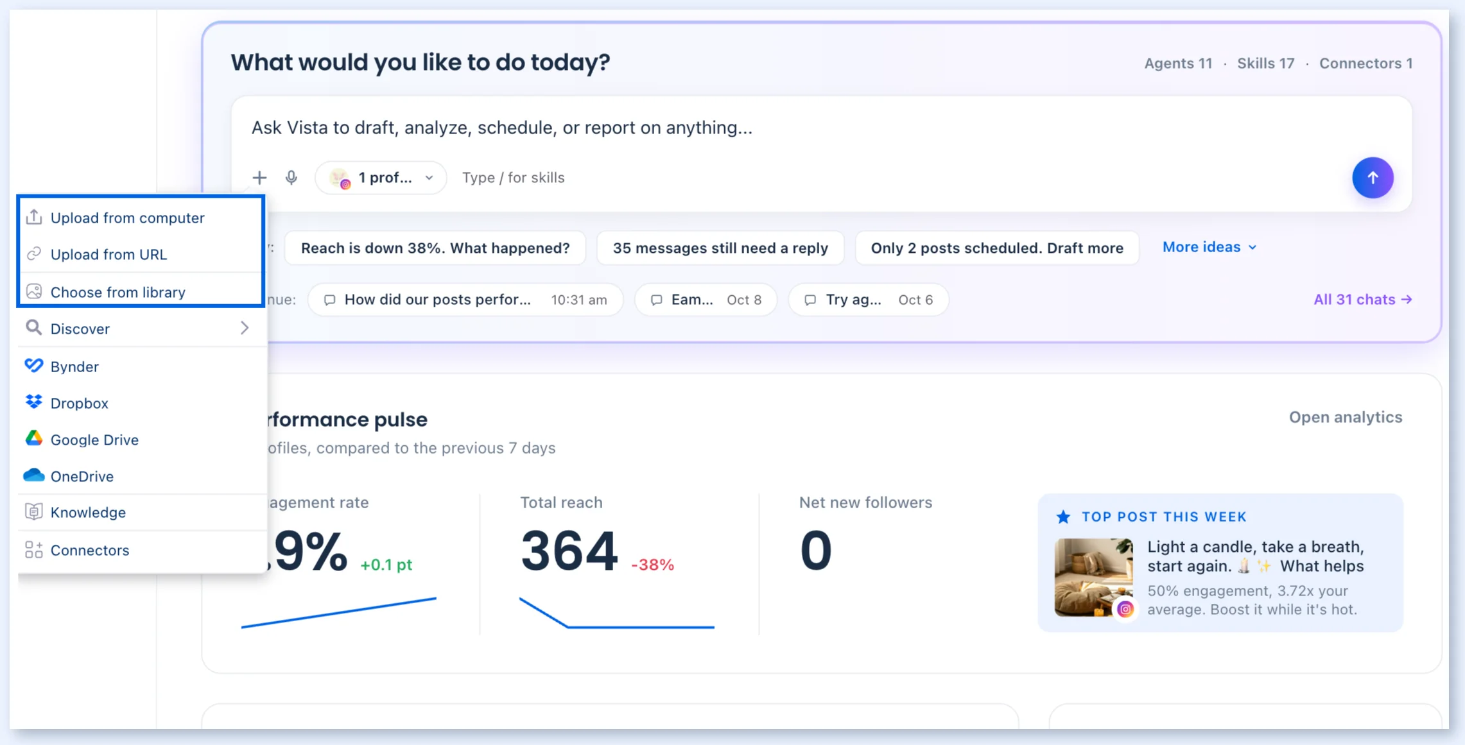Image resolution: width=1465 pixels, height=745 pixels.
Task: Open analytics link in Performance pulse
Action: click(1346, 417)
